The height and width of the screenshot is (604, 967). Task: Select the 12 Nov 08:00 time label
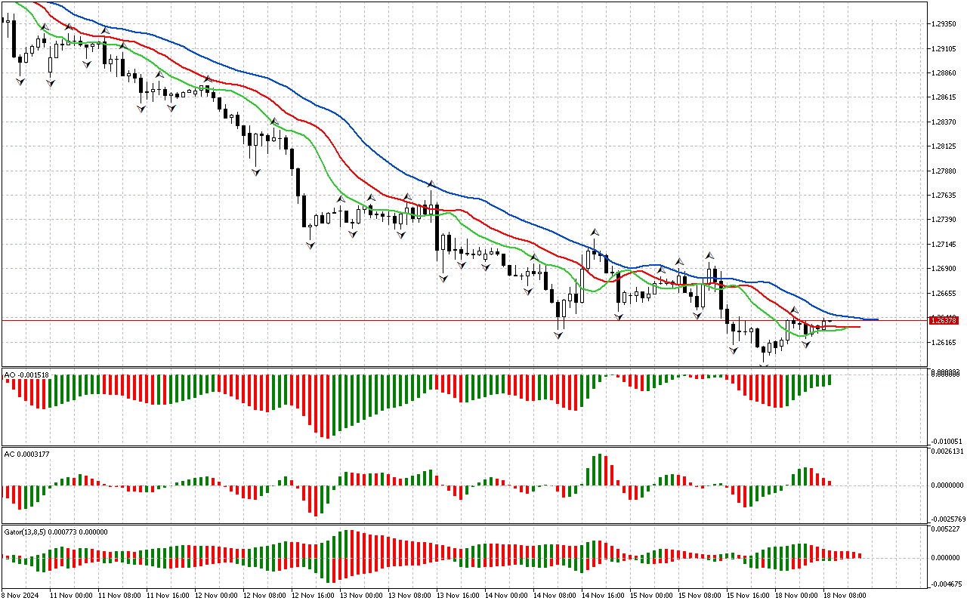click(264, 596)
